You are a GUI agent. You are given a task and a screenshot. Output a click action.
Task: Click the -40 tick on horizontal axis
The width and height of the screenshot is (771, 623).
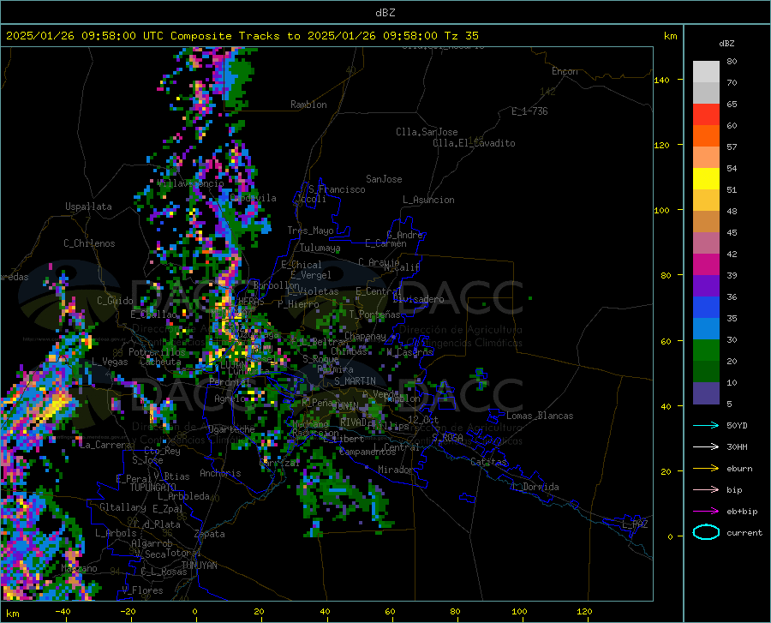coord(63,612)
